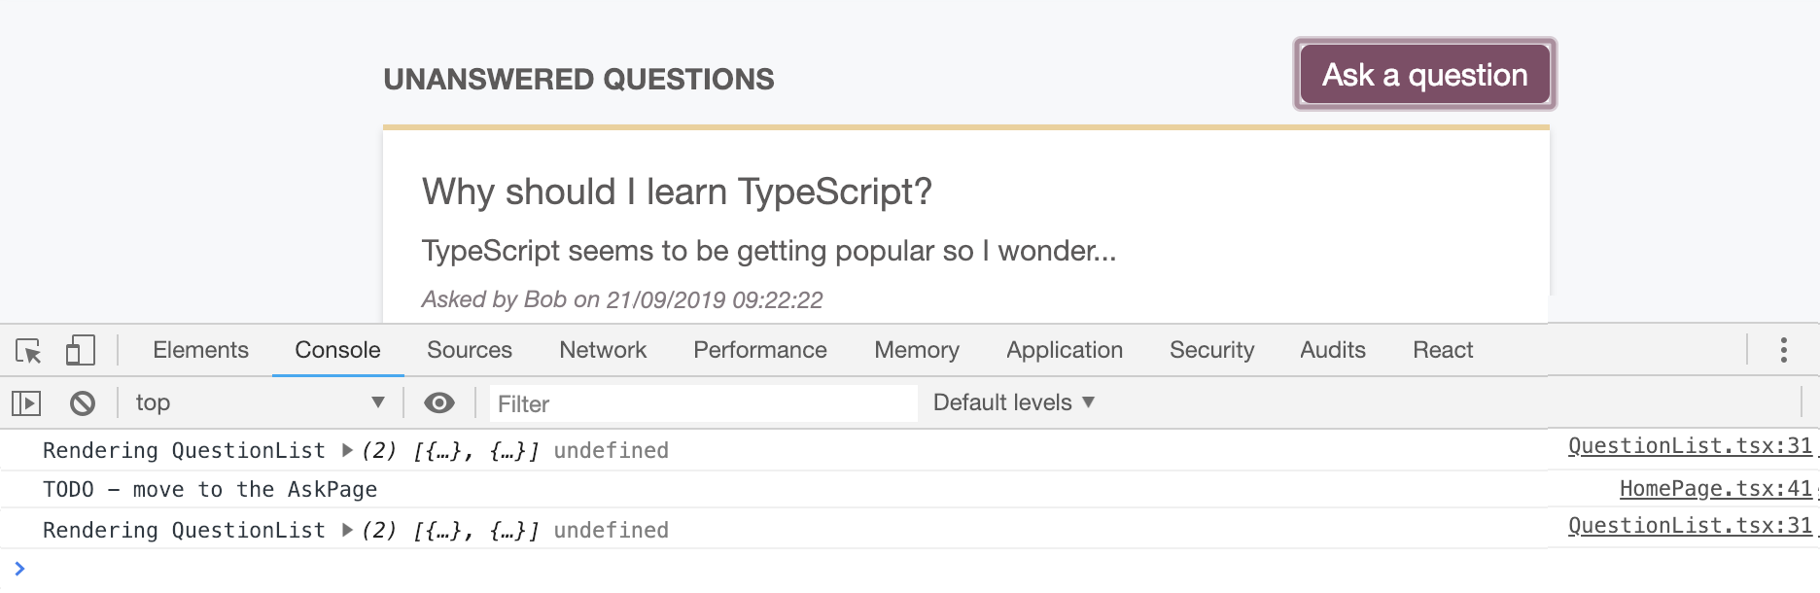Clear the console with the ban icon
1820x593 pixels.
pos(83,402)
